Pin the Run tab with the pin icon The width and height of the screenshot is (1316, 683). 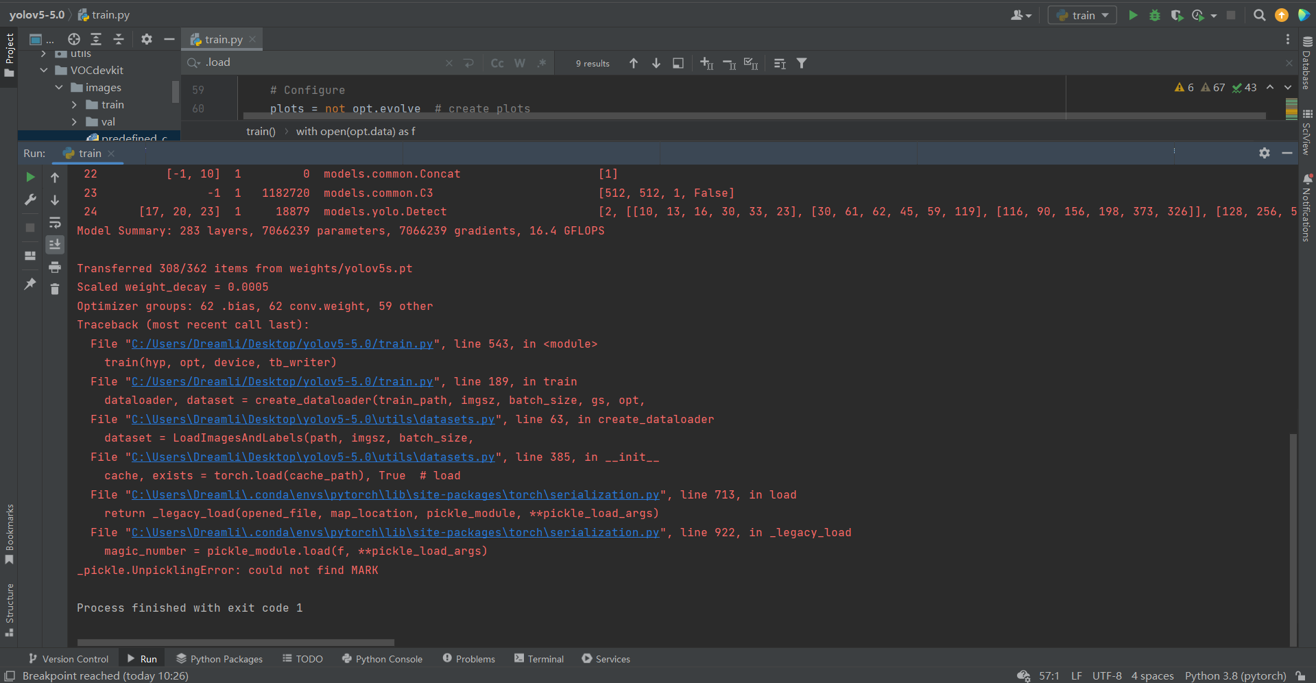point(30,284)
